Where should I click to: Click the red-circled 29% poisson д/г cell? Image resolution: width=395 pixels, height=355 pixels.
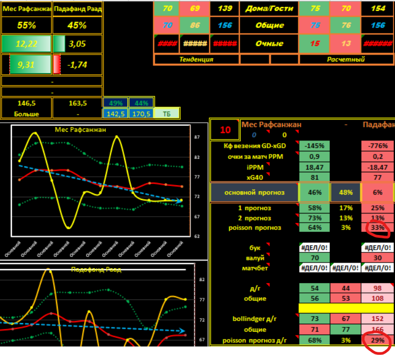click(x=377, y=340)
